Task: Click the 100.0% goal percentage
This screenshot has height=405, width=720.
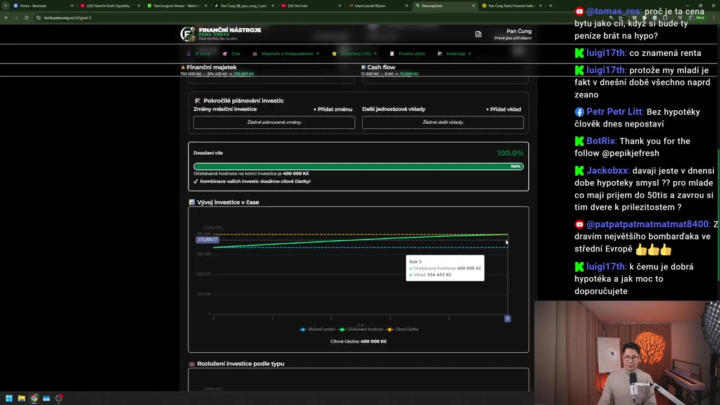Action: click(x=510, y=153)
